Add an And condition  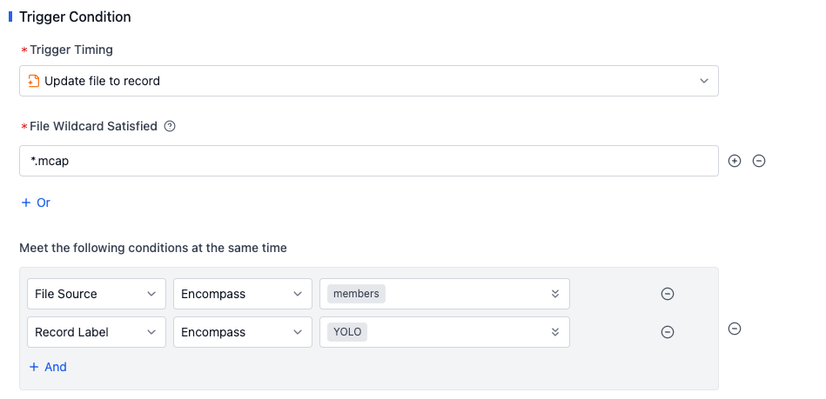point(48,367)
